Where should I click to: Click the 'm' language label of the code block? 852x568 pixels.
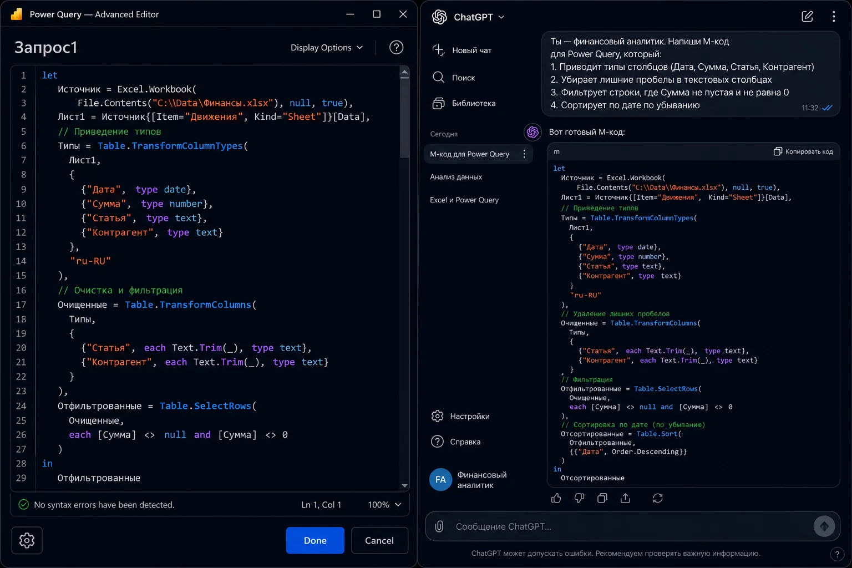tap(556, 151)
